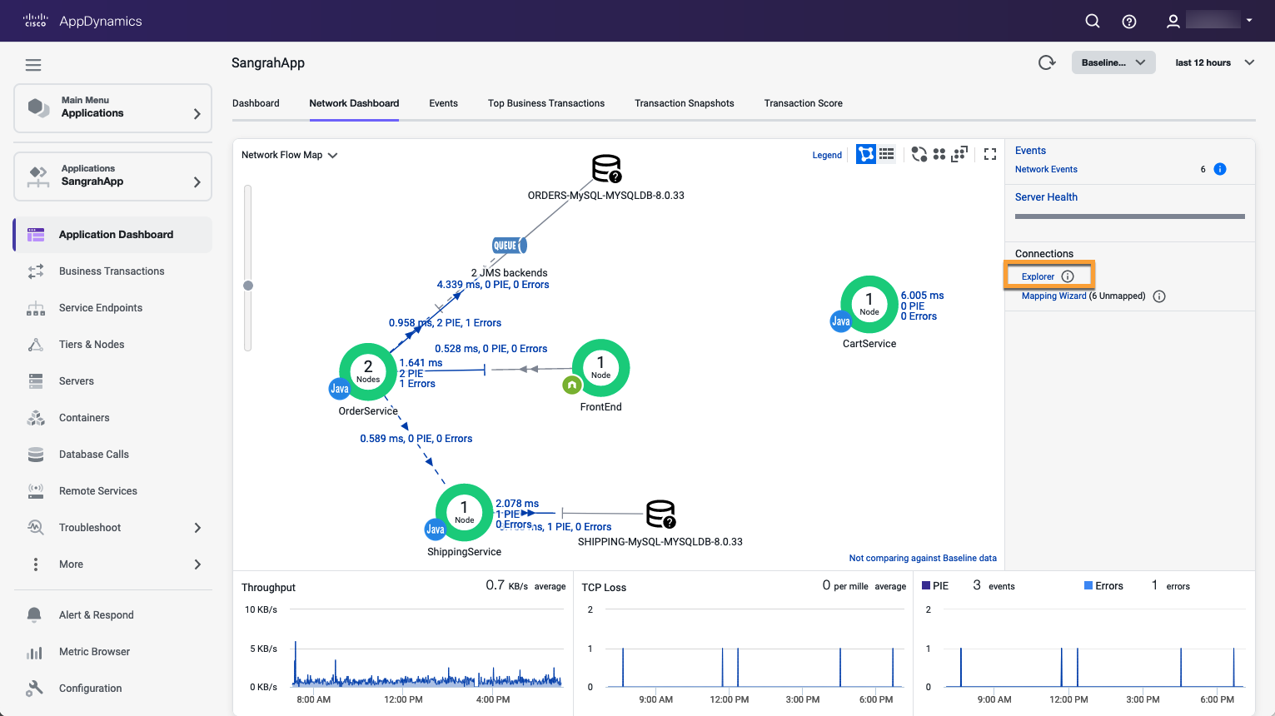Screen dimensions: 1275x716
Task: Click the auto-fit layout icon
Action: (959, 154)
